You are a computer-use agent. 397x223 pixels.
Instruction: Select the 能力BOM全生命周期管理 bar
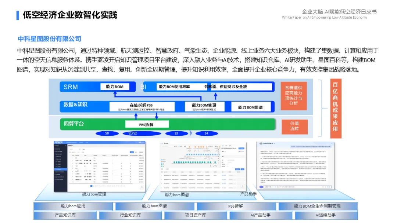318,206
